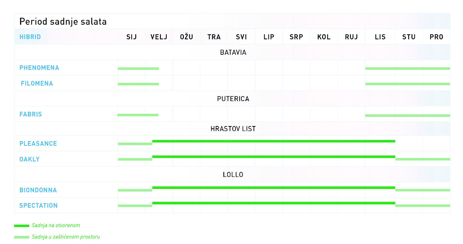This screenshot has height=244, width=463.
Task: Click the 'Period sadnje salata' title
Action: (63, 22)
